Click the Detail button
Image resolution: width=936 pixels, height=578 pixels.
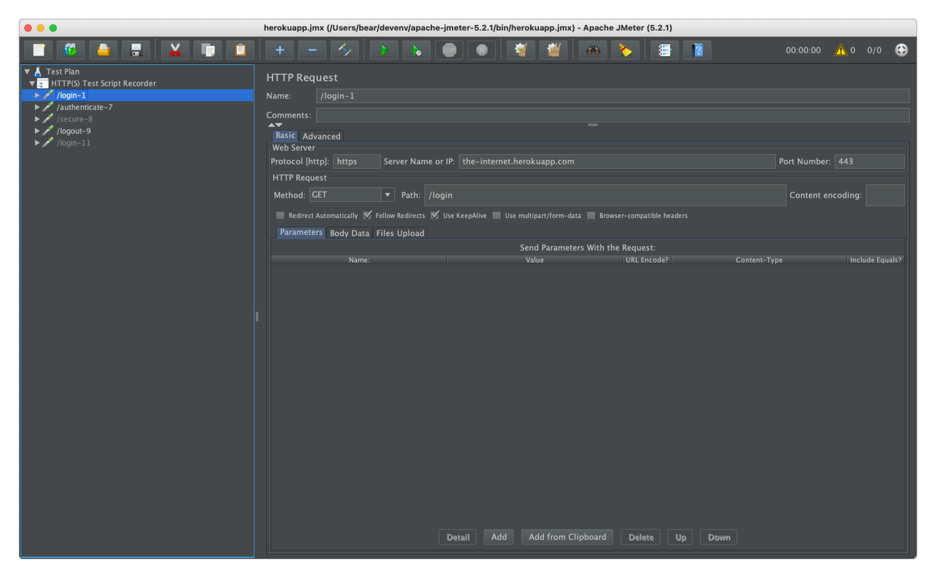coord(458,537)
